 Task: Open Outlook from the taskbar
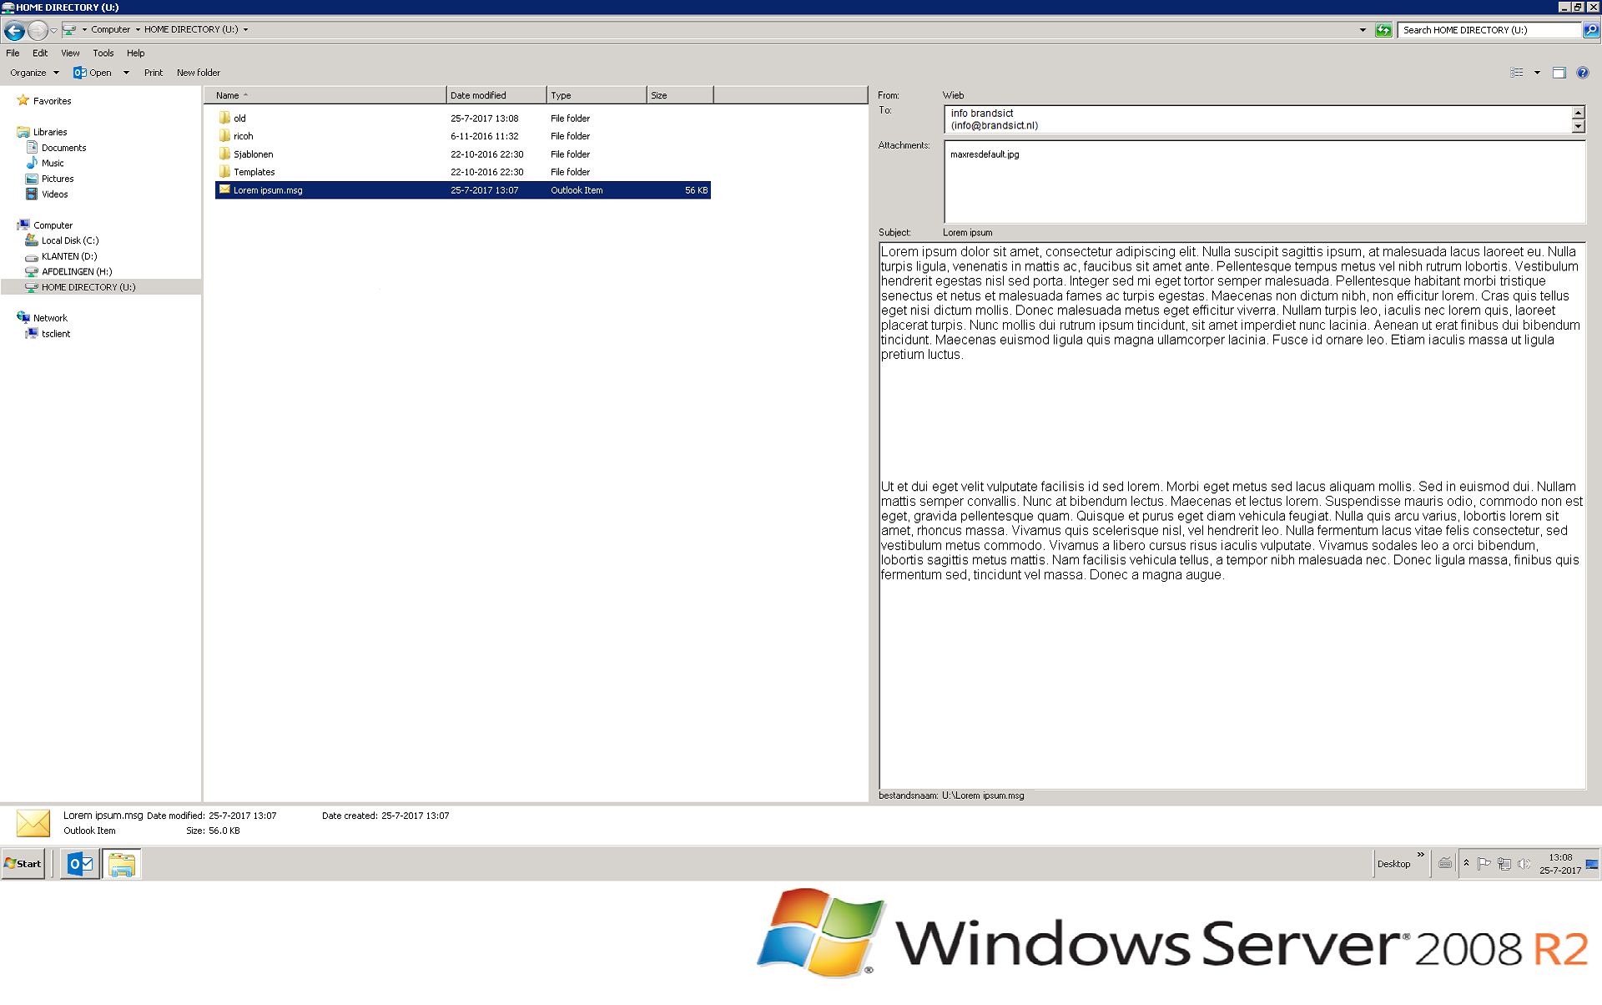pyautogui.click(x=80, y=864)
